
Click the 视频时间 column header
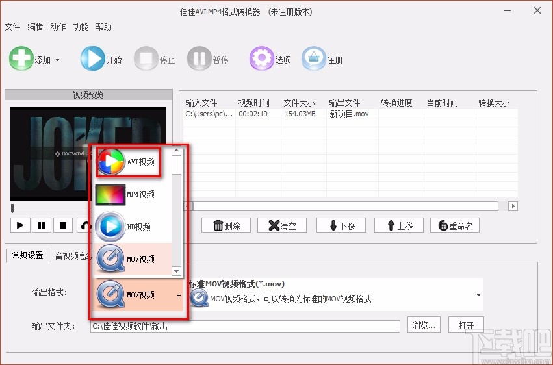click(254, 103)
